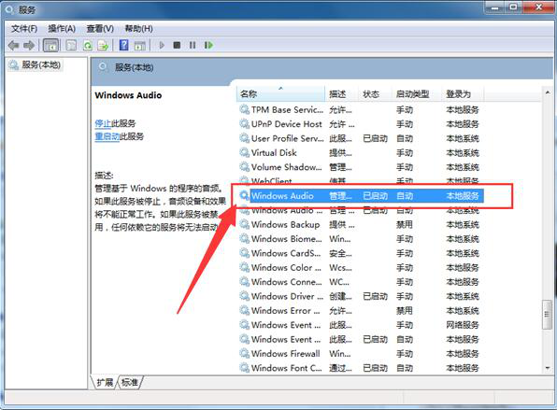Select the Volume Shadow Copy row
The height and width of the screenshot is (410, 557).
pyautogui.click(x=361, y=167)
